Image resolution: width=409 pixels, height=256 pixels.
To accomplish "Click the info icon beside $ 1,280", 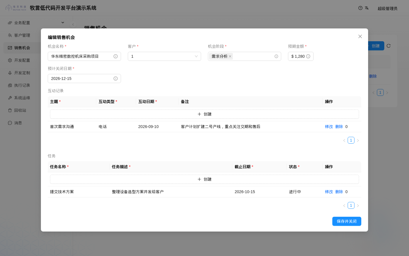I will (x=308, y=56).
